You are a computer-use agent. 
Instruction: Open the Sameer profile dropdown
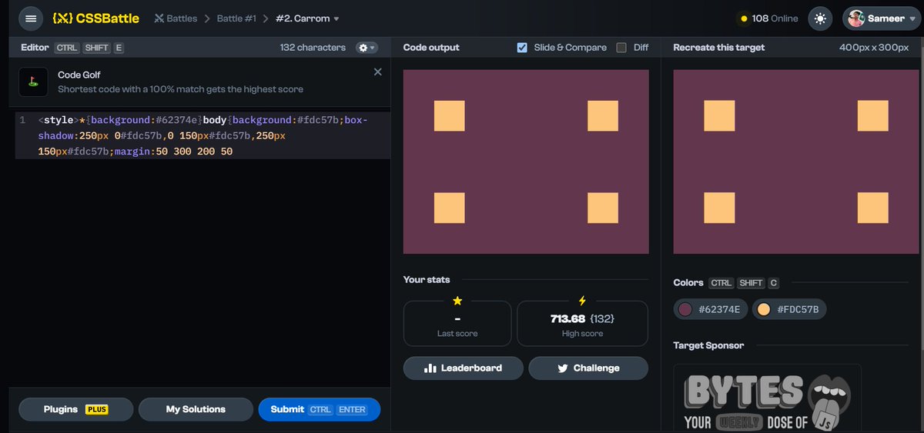(x=882, y=18)
